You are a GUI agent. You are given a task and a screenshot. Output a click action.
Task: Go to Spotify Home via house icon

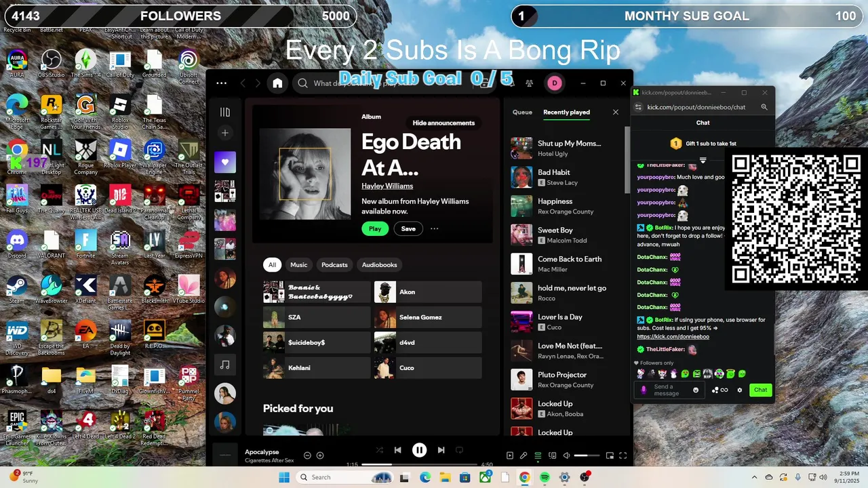(x=277, y=83)
